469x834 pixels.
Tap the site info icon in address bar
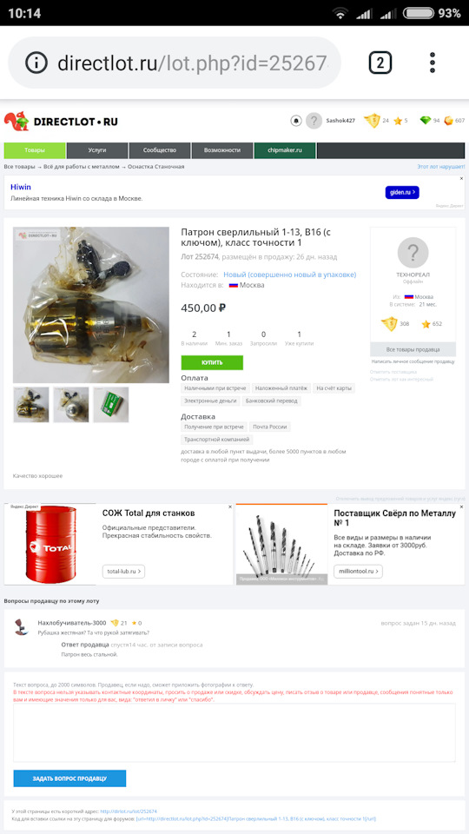coord(36,63)
